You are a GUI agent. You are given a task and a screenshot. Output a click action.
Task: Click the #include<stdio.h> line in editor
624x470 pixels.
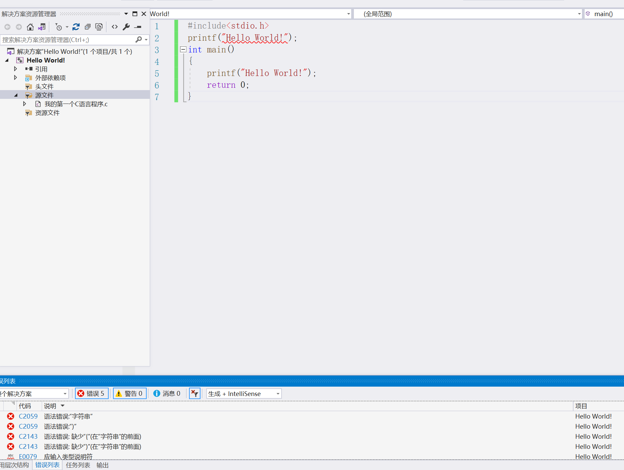click(228, 26)
